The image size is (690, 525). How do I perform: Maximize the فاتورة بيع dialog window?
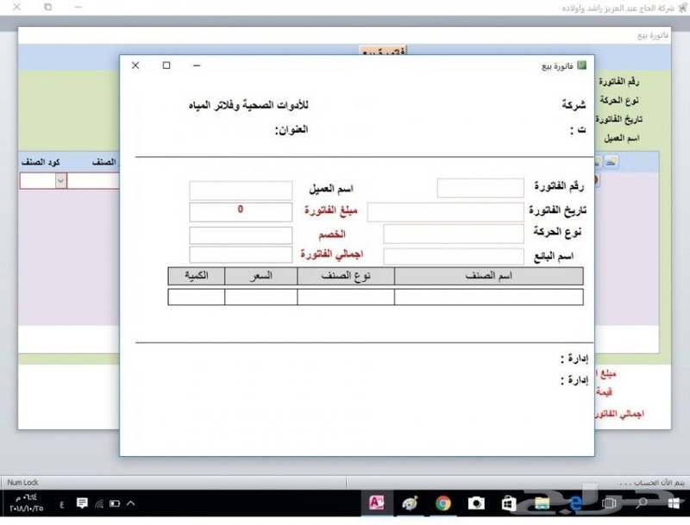point(166,65)
